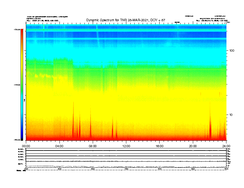Click the 08:00 time axis label

93,146
